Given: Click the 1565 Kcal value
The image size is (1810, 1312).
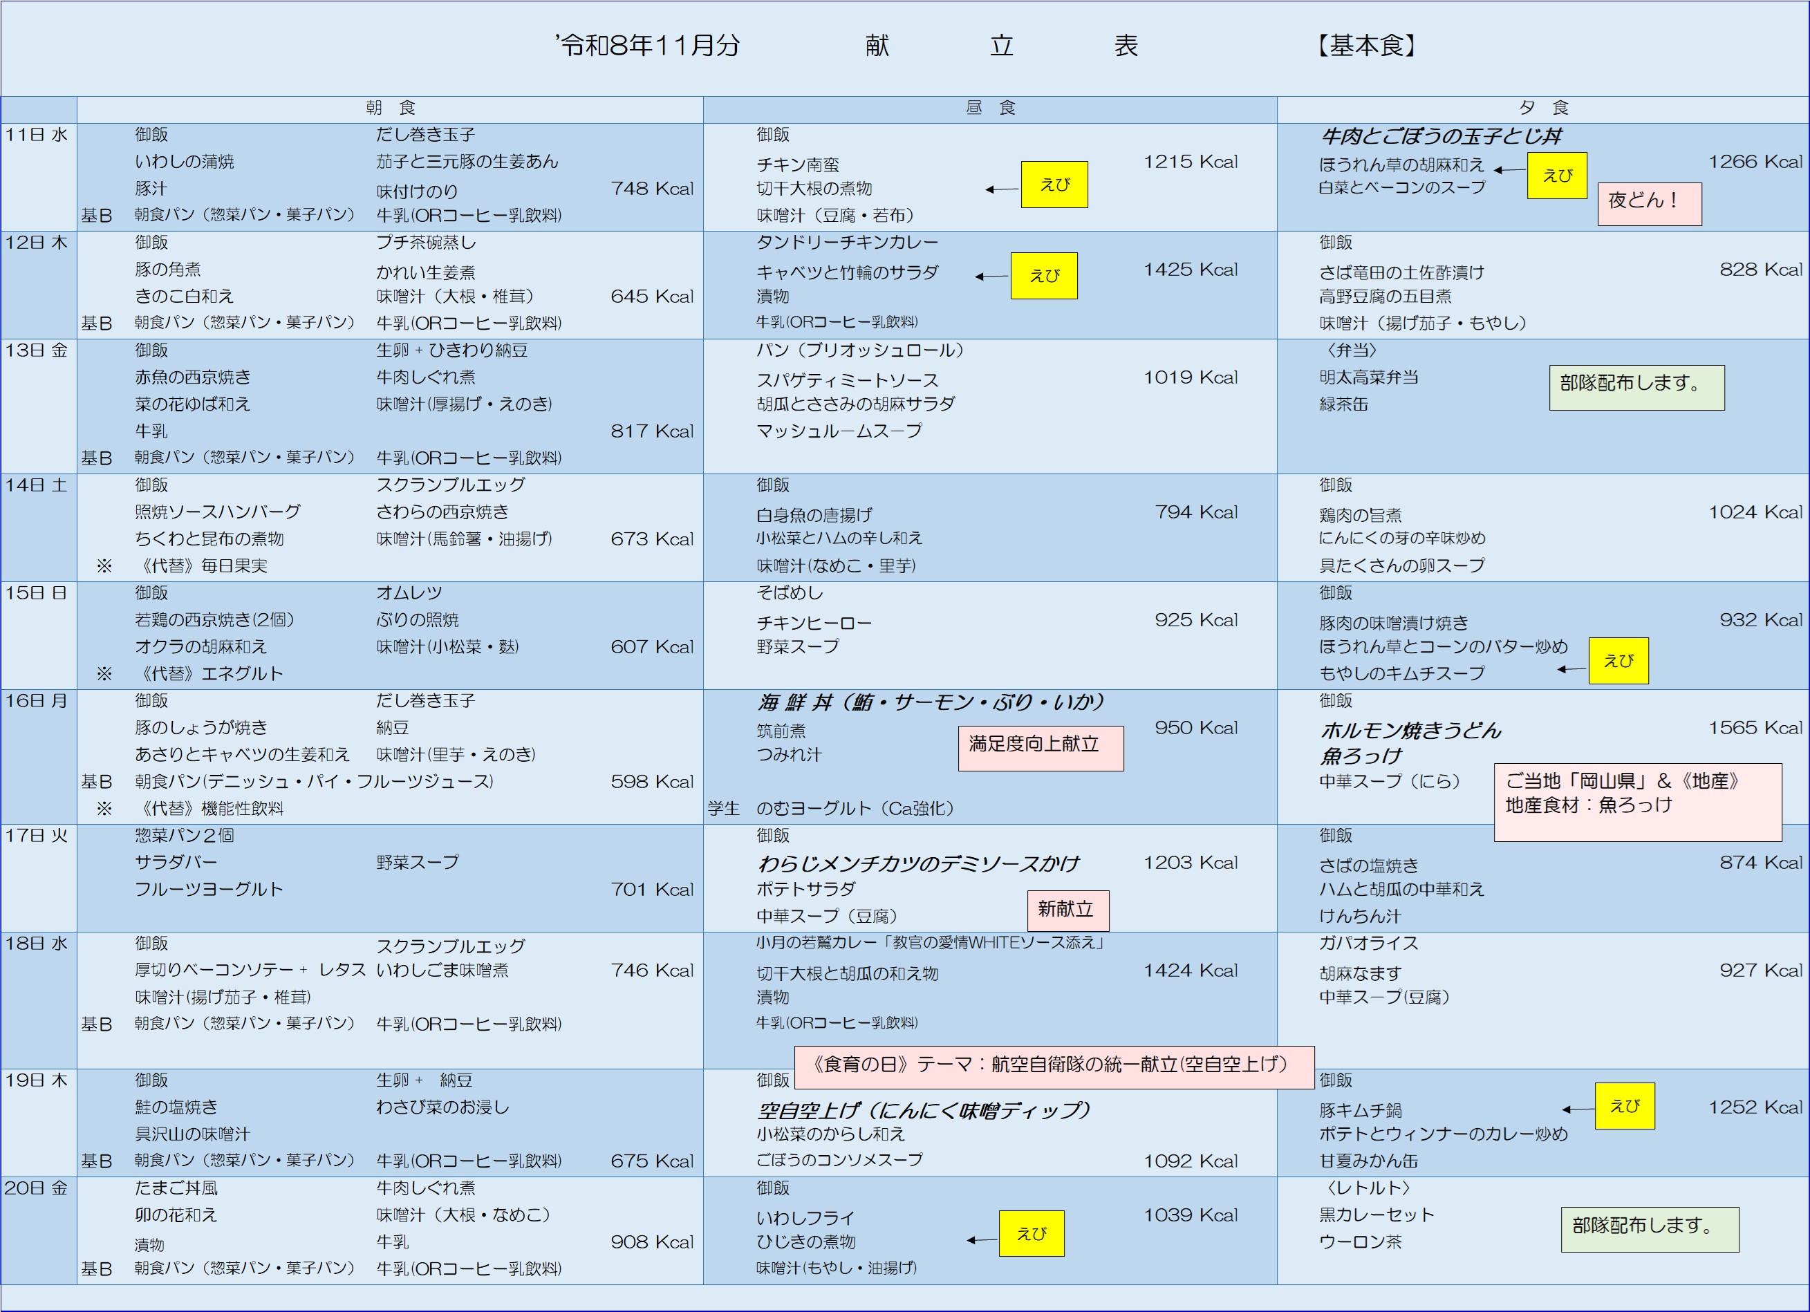Looking at the screenshot, I should tap(1755, 728).
